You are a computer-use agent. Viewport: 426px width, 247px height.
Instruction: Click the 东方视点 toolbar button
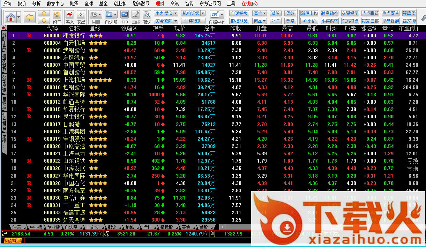point(350,21)
